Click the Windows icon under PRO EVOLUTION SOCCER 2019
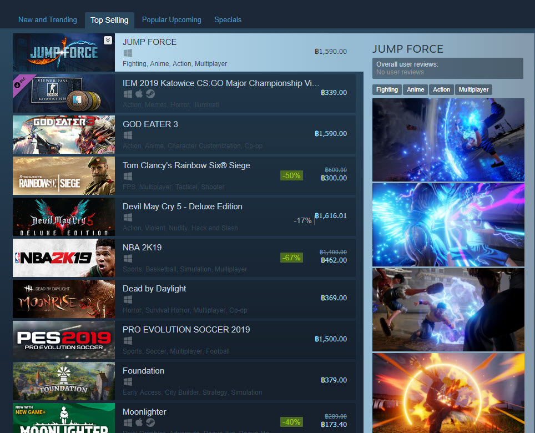 pos(128,340)
